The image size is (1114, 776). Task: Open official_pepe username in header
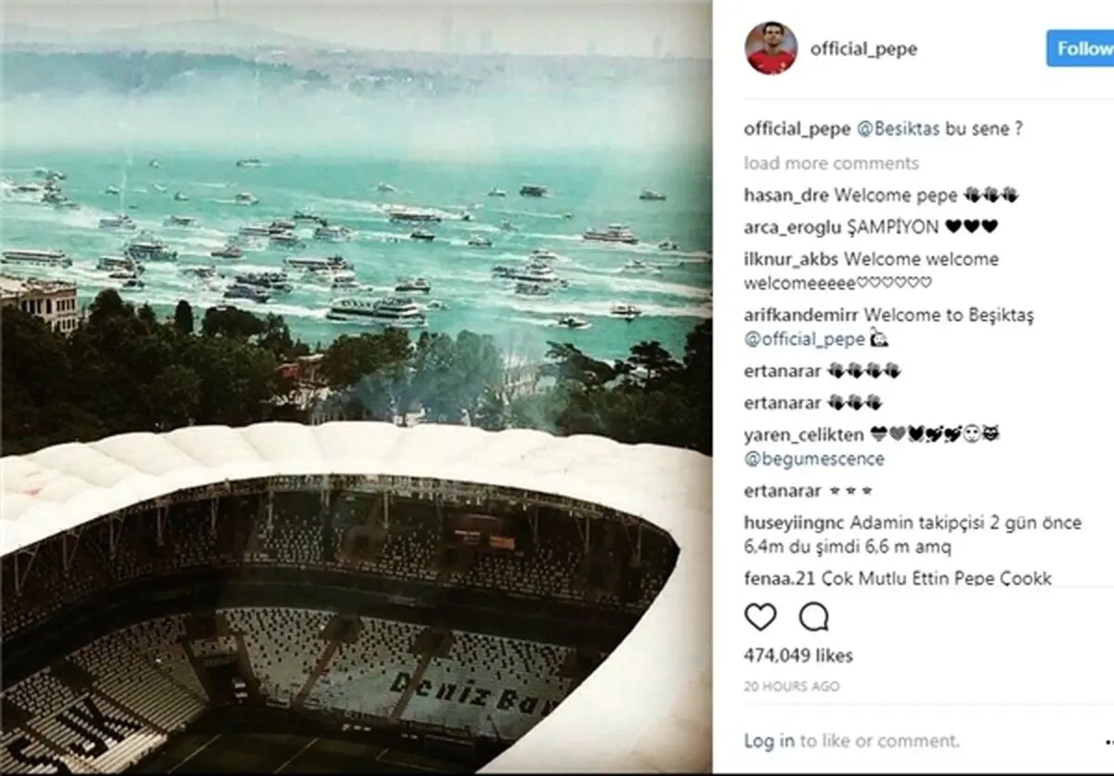[863, 49]
